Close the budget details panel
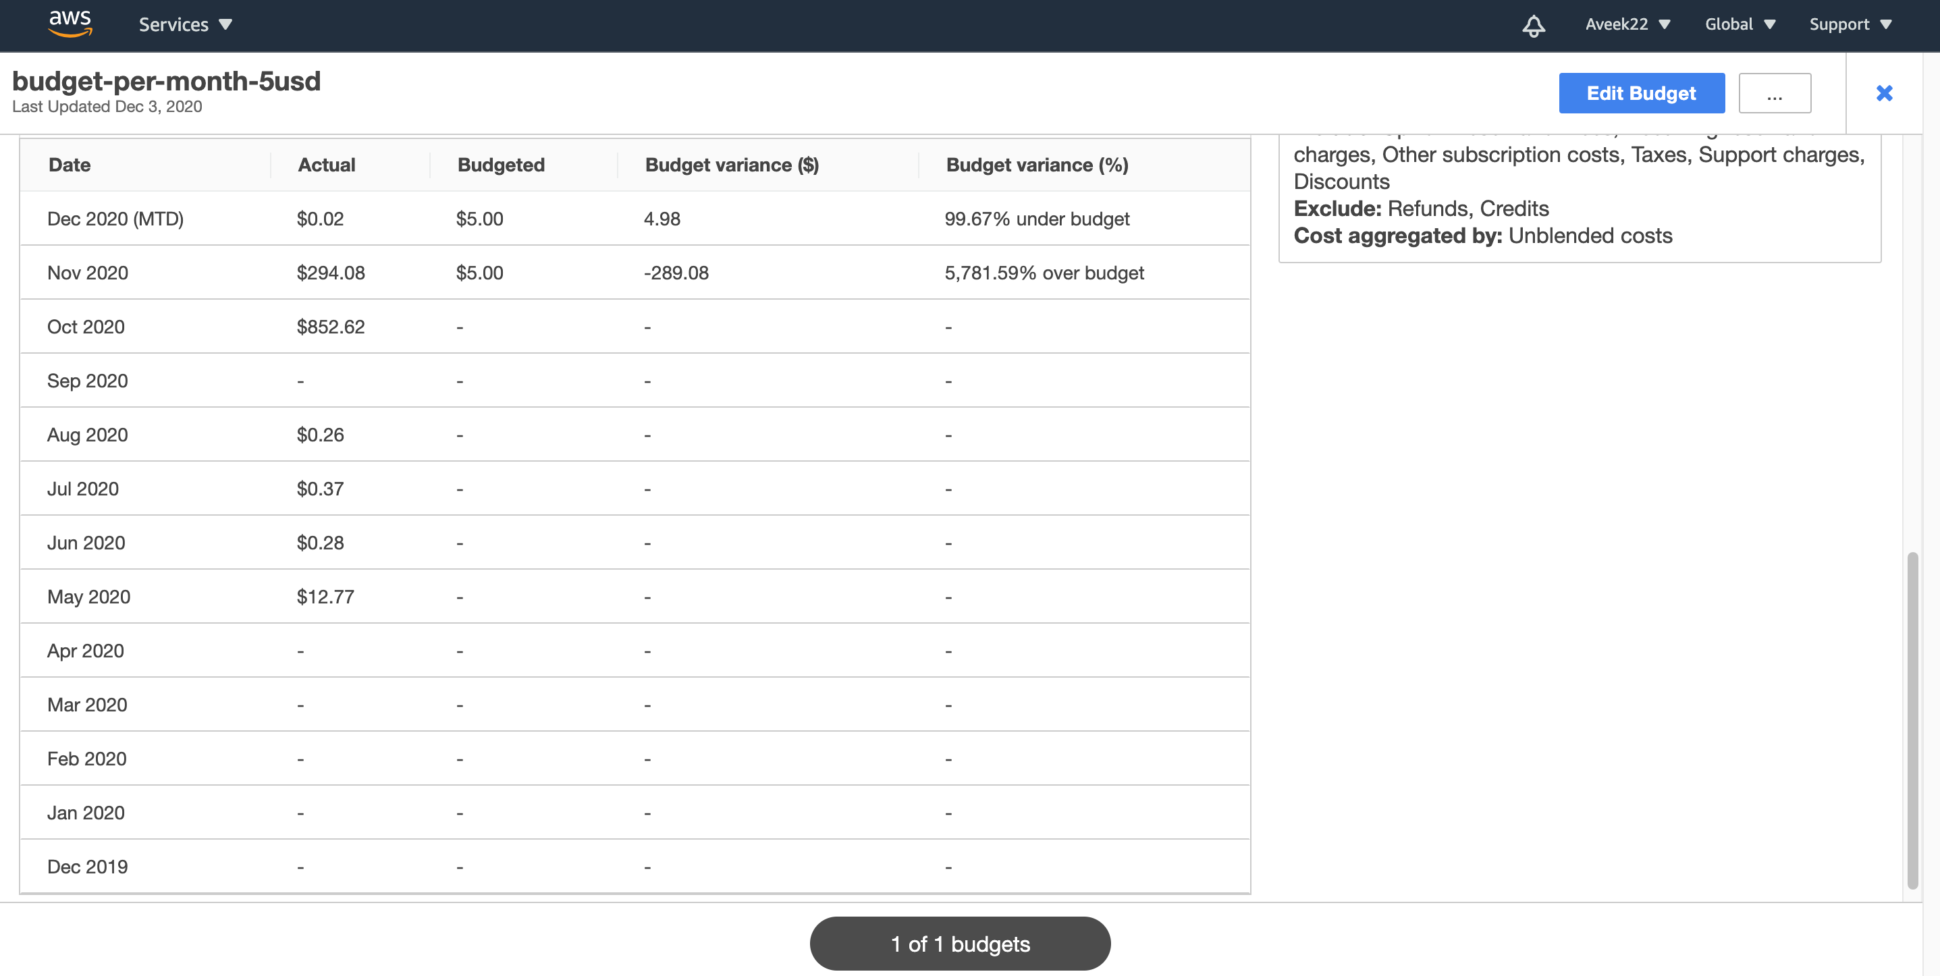The image size is (1940, 976). click(1883, 92)
